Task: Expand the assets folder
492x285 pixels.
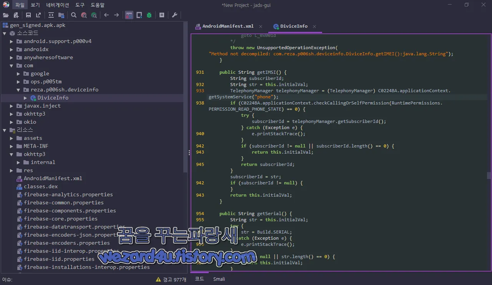Action: pos(12,138)
